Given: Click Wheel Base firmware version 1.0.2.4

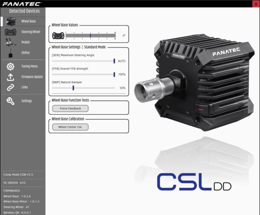Looking at the screenshot, I should (17, 196).
